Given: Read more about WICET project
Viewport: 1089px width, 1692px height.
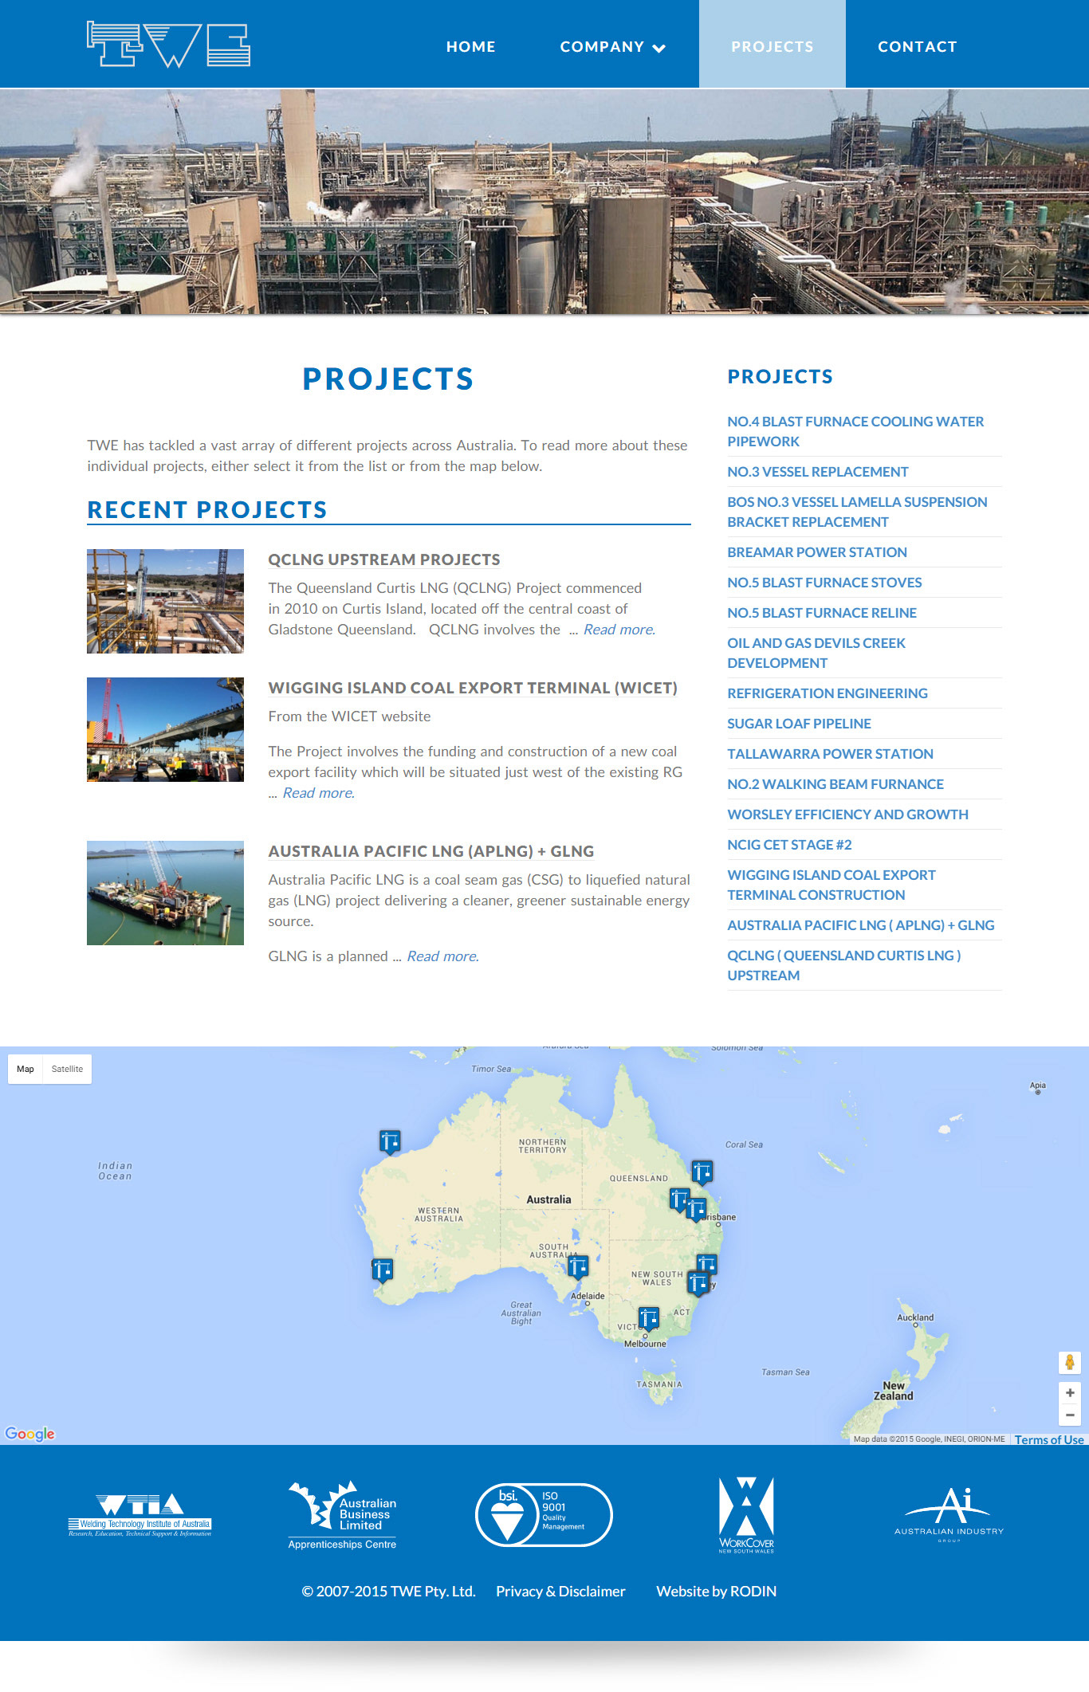Looking at the screenshot, I should point(319,793).
